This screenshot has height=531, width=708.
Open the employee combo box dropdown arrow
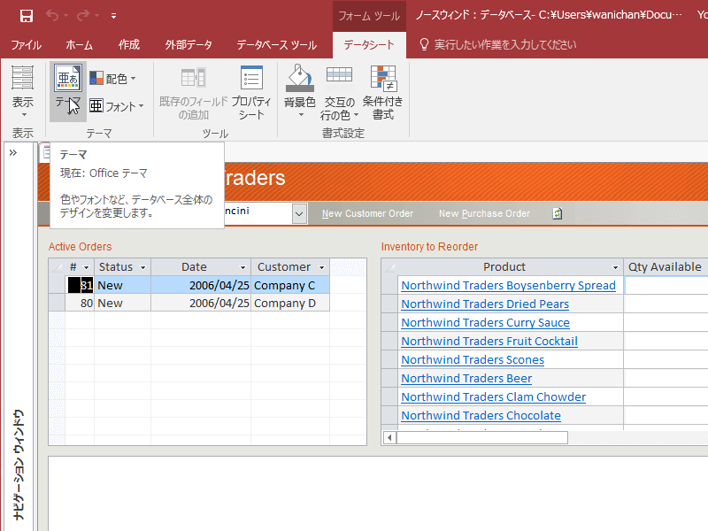[299, 213]
